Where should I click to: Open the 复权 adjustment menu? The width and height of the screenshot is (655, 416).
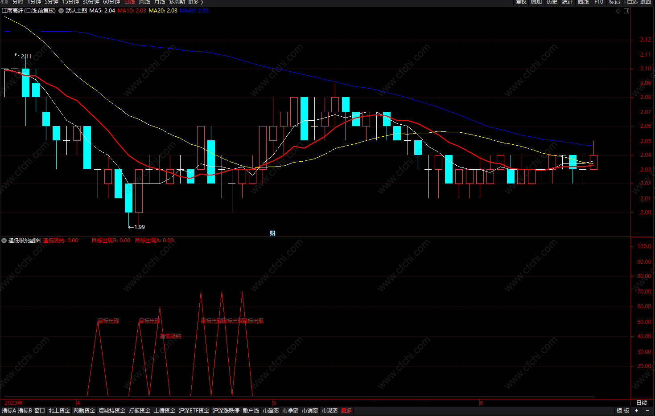click(521, 2)
